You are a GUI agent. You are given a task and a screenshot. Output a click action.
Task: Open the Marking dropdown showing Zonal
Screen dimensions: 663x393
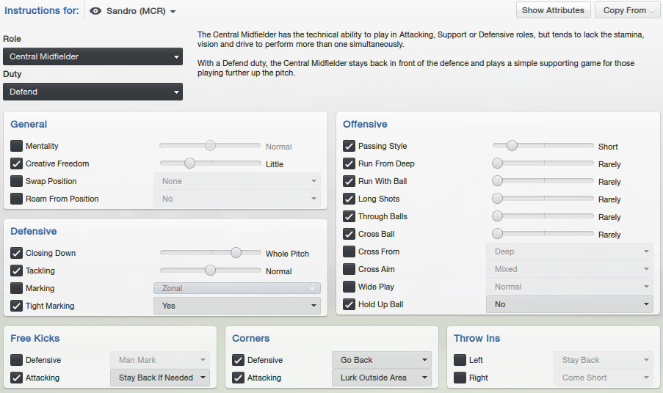click(236, 288)
